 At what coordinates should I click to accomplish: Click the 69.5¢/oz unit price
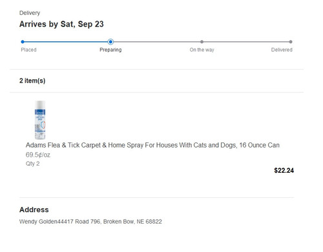pyautogui.click(x=38, y=155)
